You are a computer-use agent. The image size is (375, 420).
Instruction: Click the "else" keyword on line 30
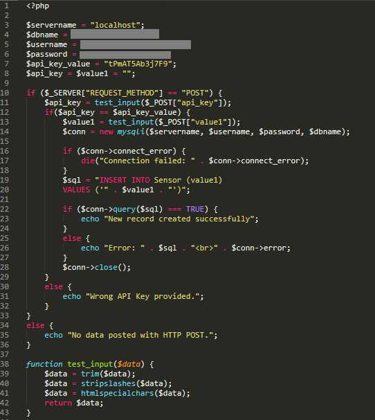point(53,286)
